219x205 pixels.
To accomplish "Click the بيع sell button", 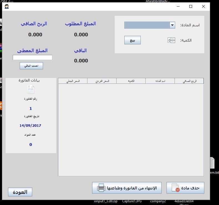I will click(132, 40).
